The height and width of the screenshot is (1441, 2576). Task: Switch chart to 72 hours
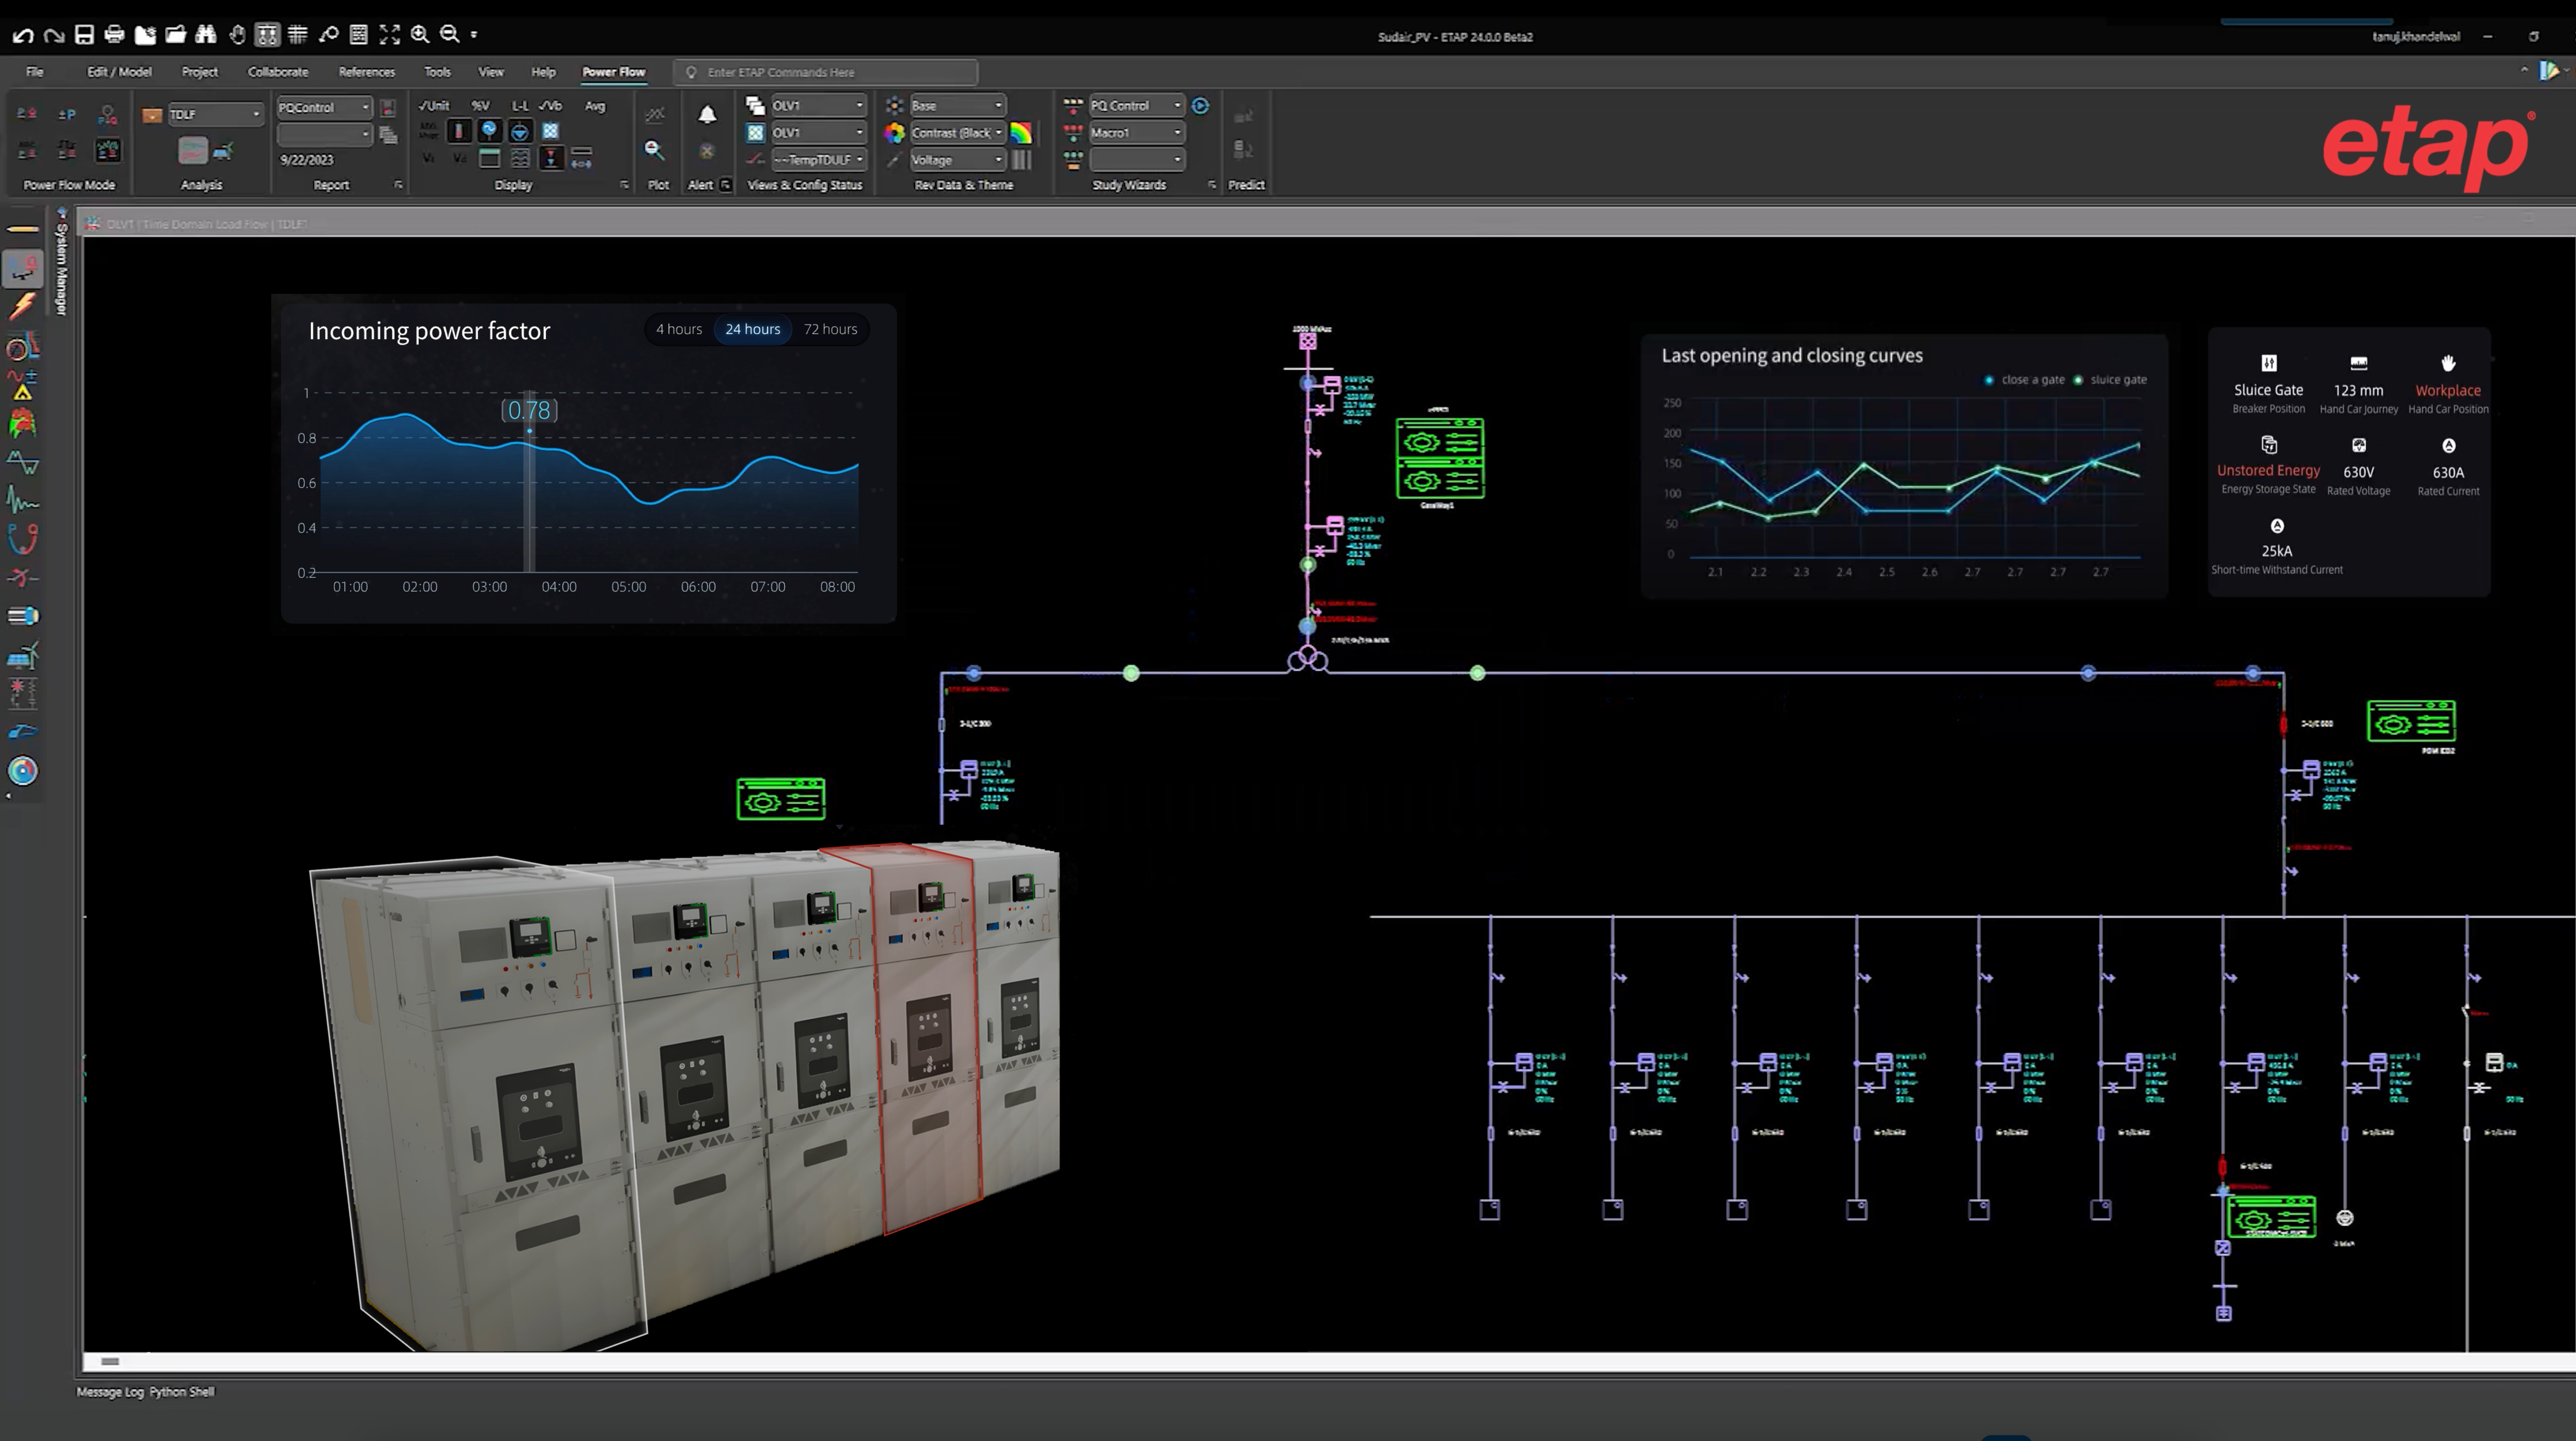(830, 330)
